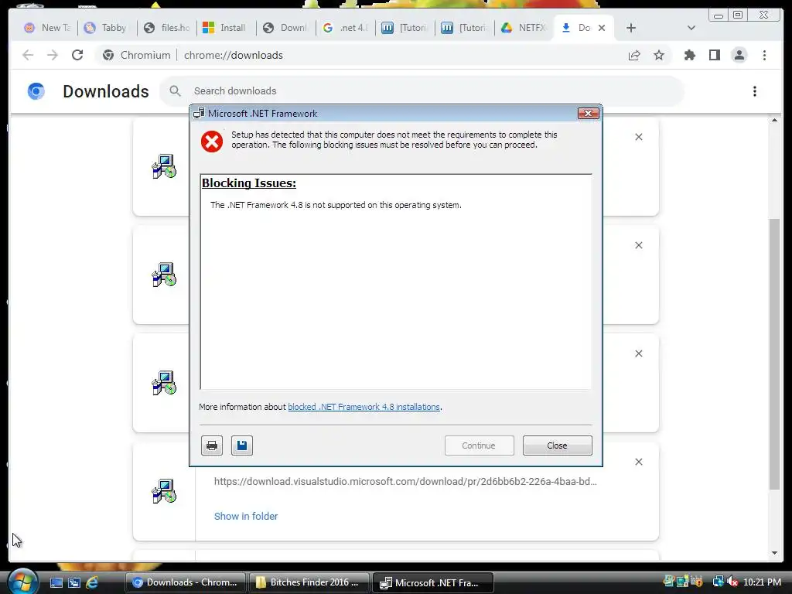
Task: Remove the third download entry from list
Action: 639,353
